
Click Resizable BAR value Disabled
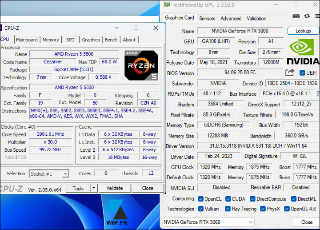pos(301,187)
